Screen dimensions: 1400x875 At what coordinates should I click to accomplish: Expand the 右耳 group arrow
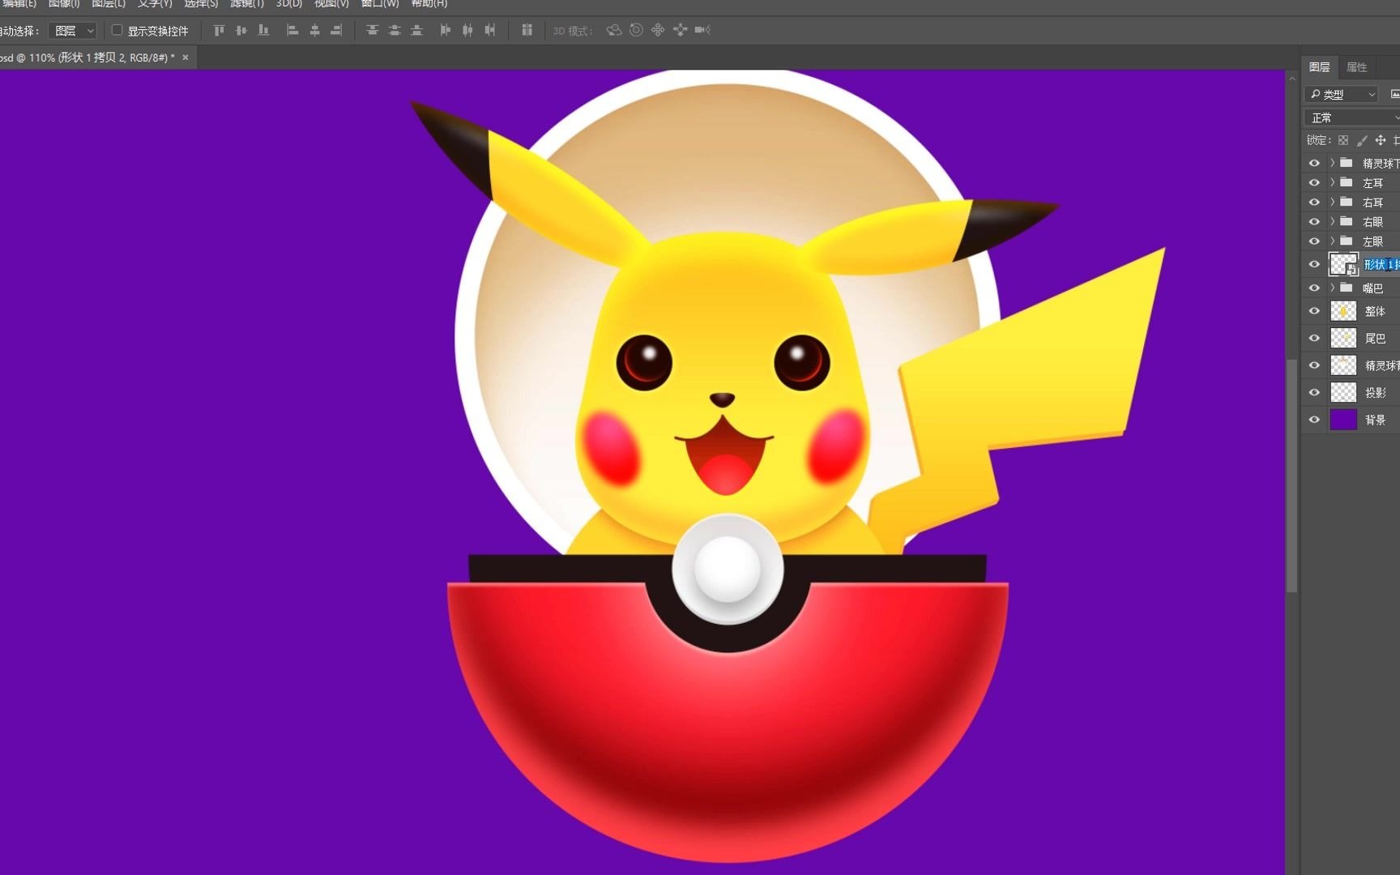tap(1332, 202)
